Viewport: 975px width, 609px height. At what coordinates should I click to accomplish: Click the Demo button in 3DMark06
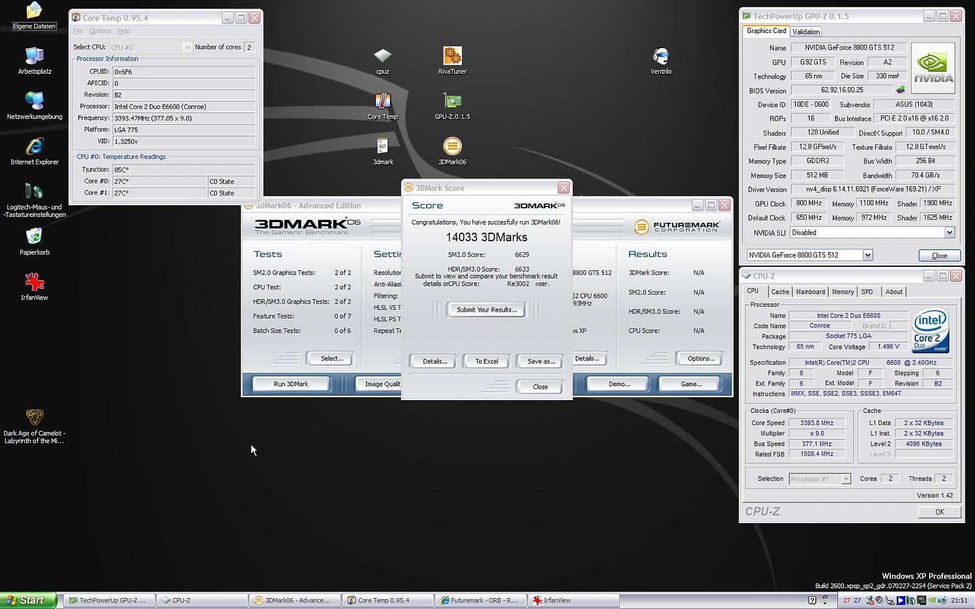tap(619, 384)
